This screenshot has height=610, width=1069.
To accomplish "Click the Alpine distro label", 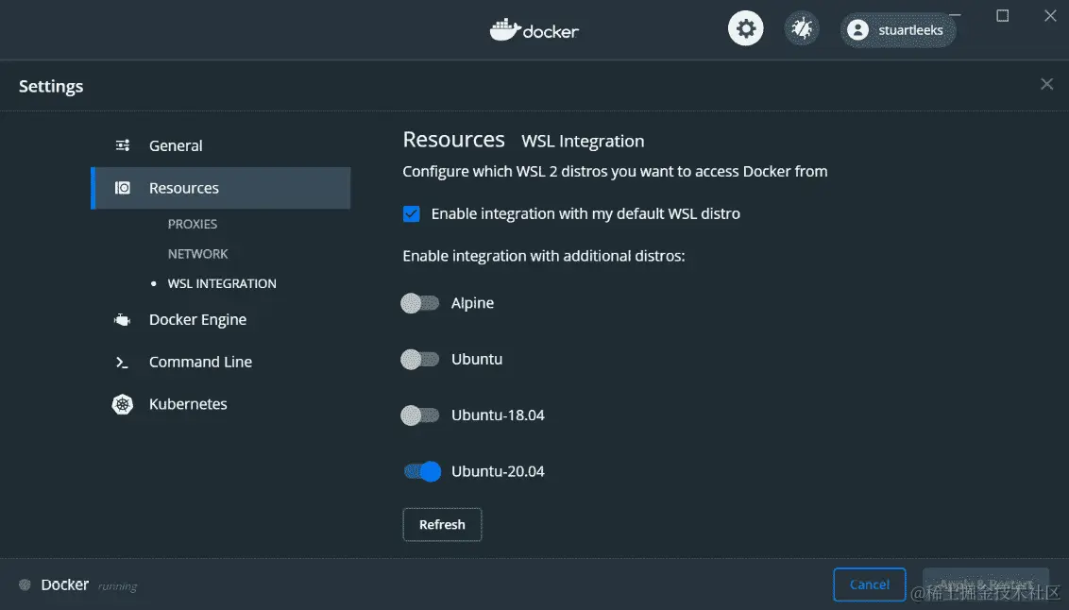I will (x=472, y=303).
